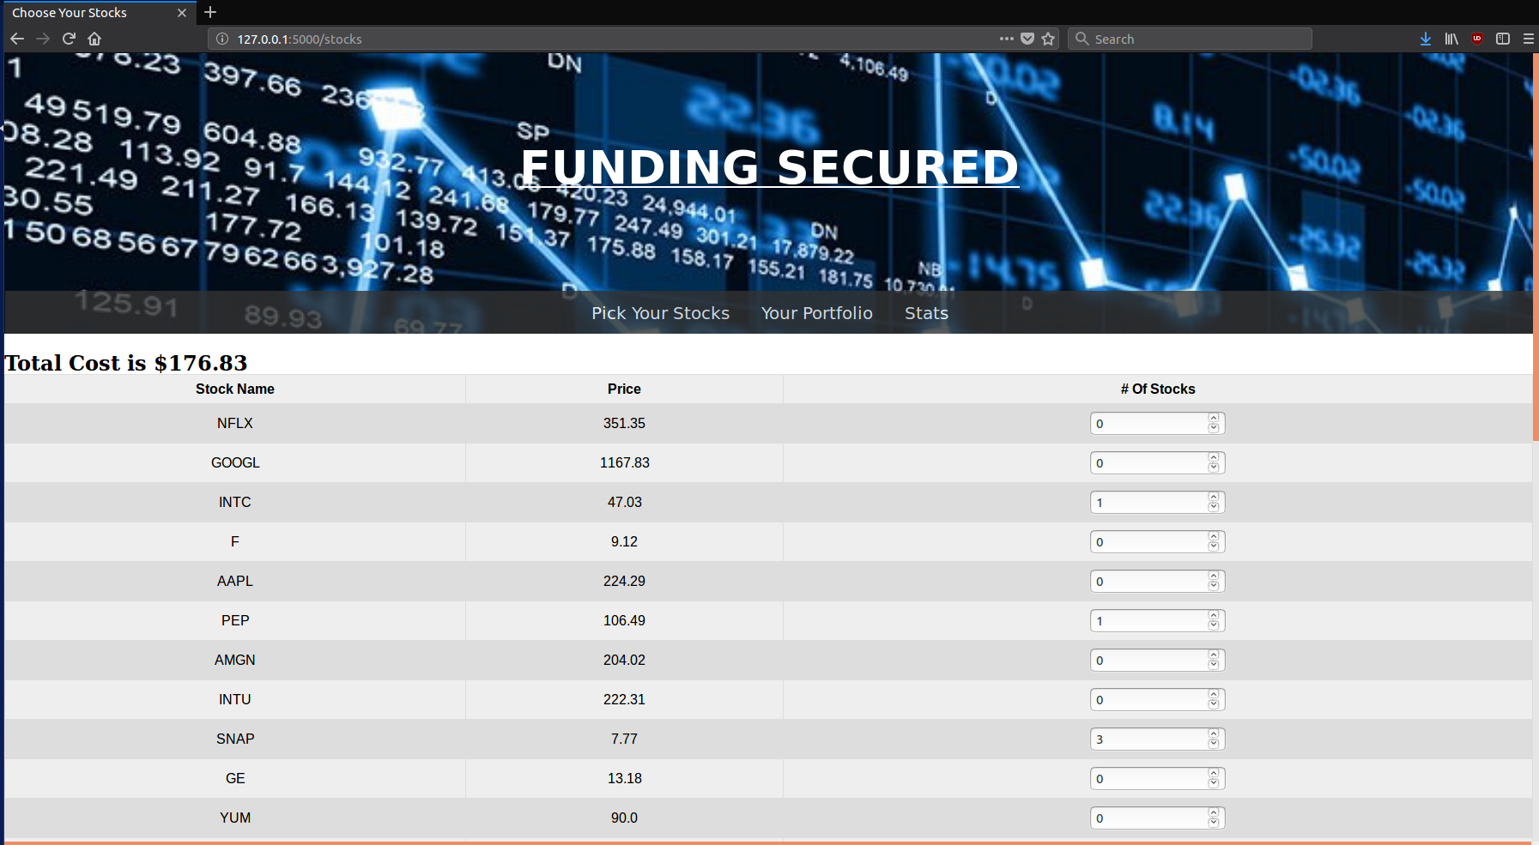The width and height of the screenshot is (1539, 845).
Task: Open the Pick Your Stocks nav link
Action: pos(660,313)
